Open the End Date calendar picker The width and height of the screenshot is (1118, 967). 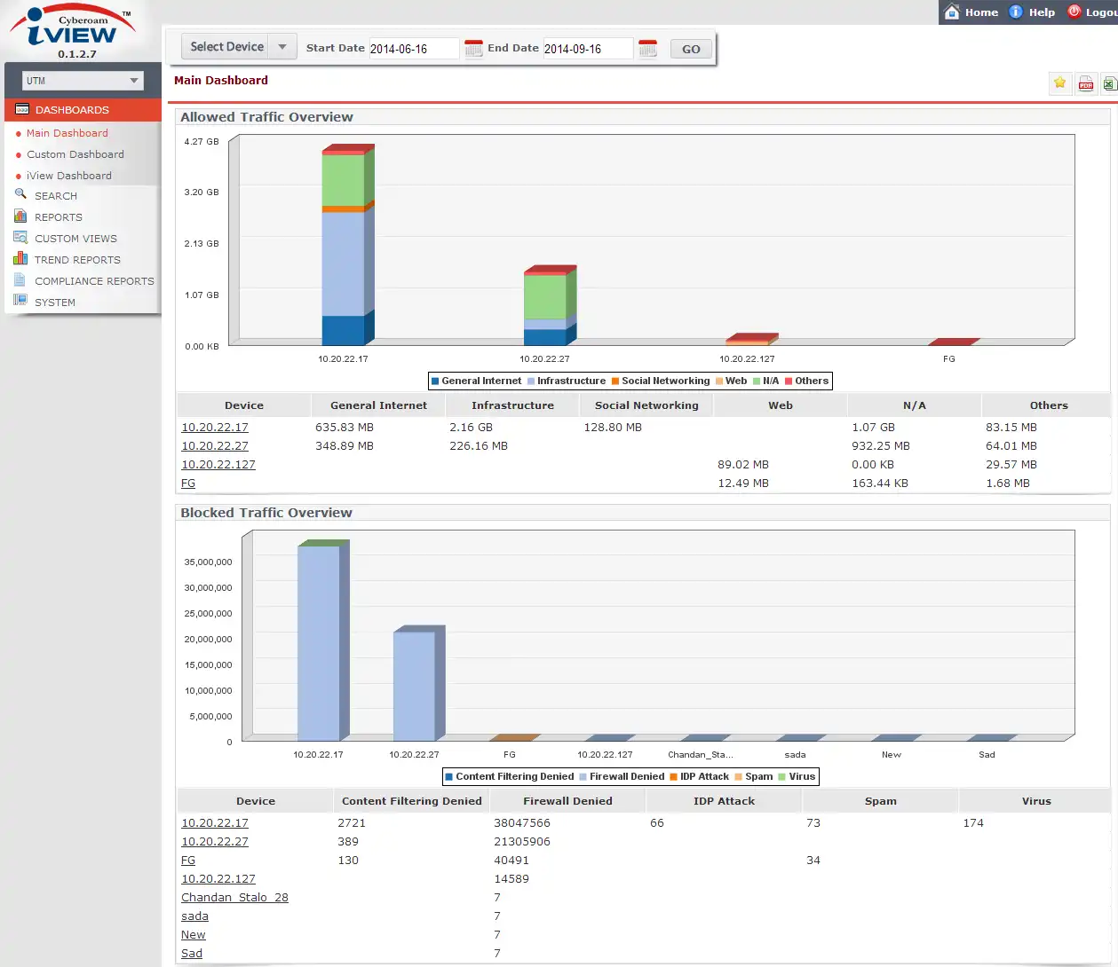[647, 49]
